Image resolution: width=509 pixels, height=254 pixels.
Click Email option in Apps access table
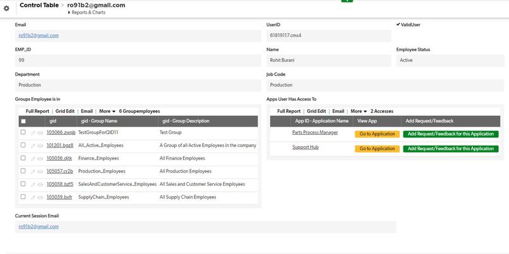(x=338, y=111)
